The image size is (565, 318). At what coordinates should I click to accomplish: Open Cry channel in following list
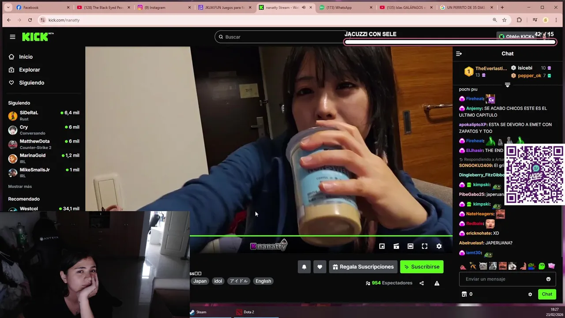click(x=43, y=130)
